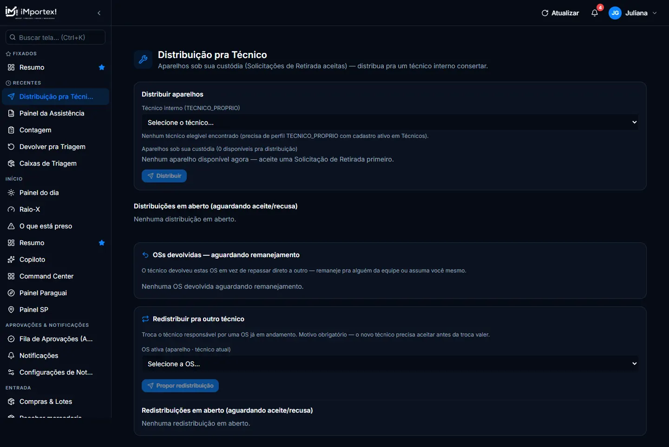Image resolution: width=669 pixels, height=447 pixels.
Task: Open Distribuição pra Técnico in sidebar
Action: pyautogui.click(x=56, y=97)
